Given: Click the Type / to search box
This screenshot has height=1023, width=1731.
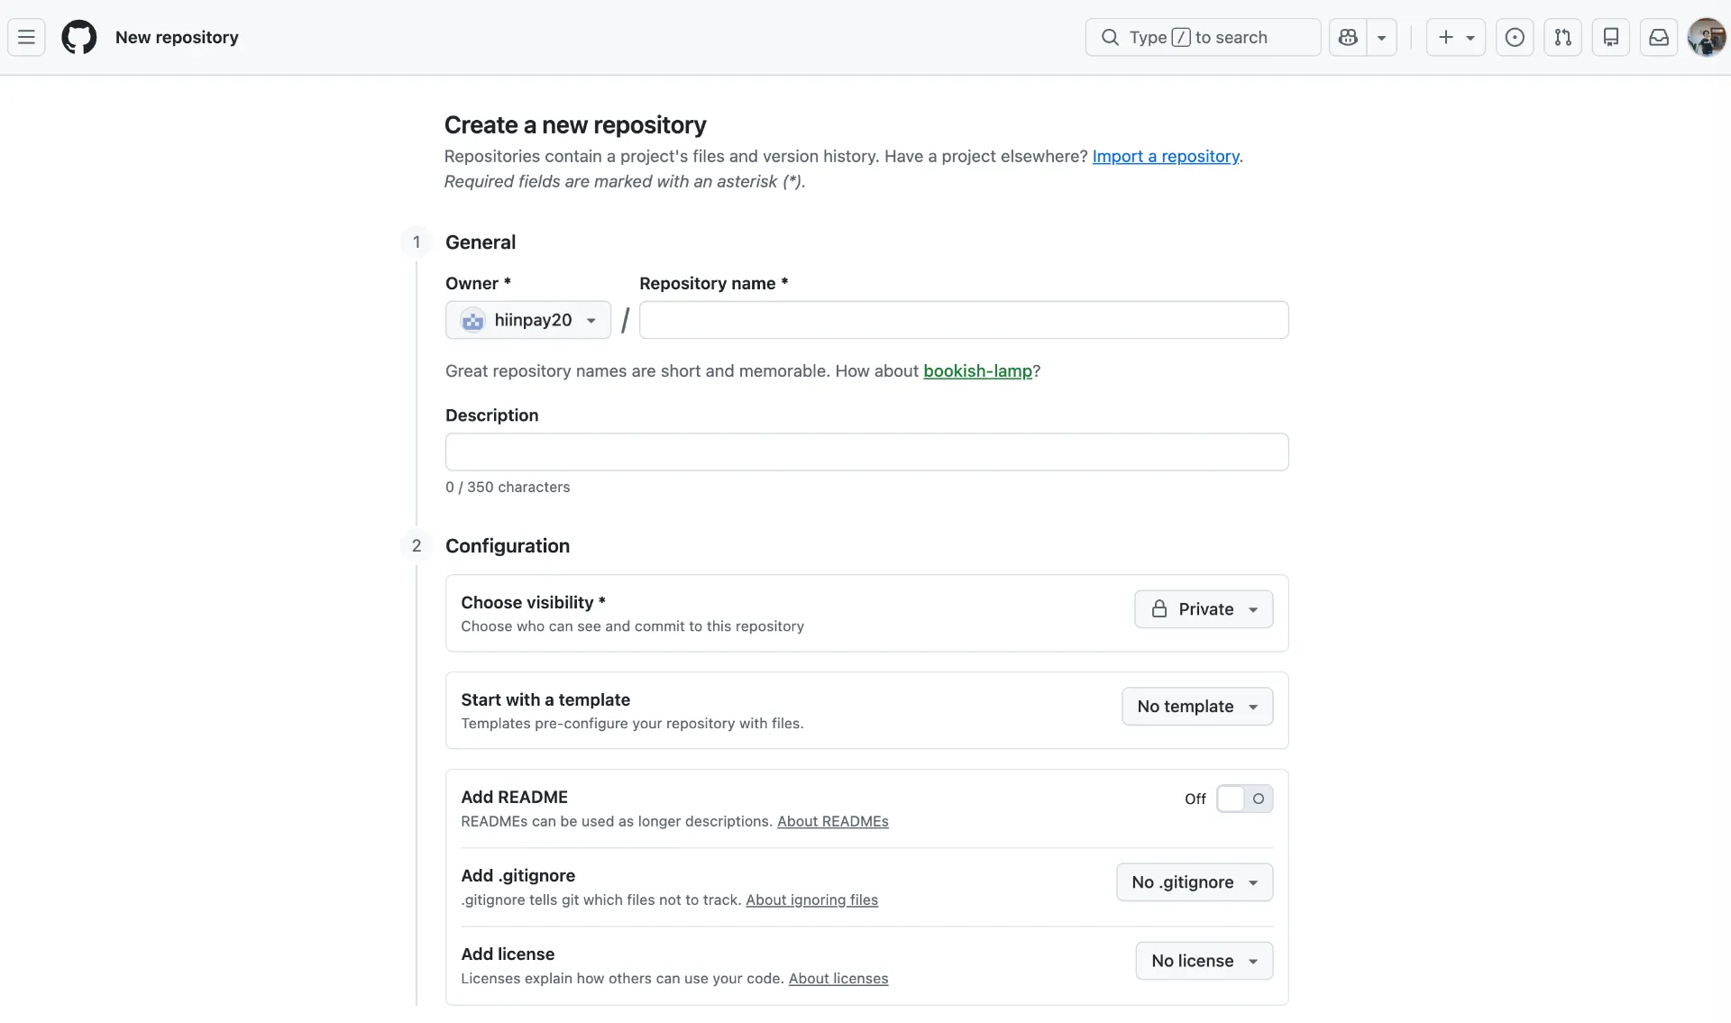Looking at the screenshot, I should pyautogui.click(x=1203, y=37).
